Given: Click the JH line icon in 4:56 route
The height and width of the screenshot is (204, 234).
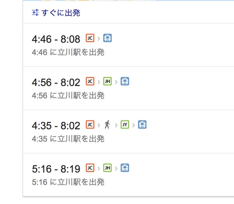Looking at the screenshot, I should coord(108,81).
